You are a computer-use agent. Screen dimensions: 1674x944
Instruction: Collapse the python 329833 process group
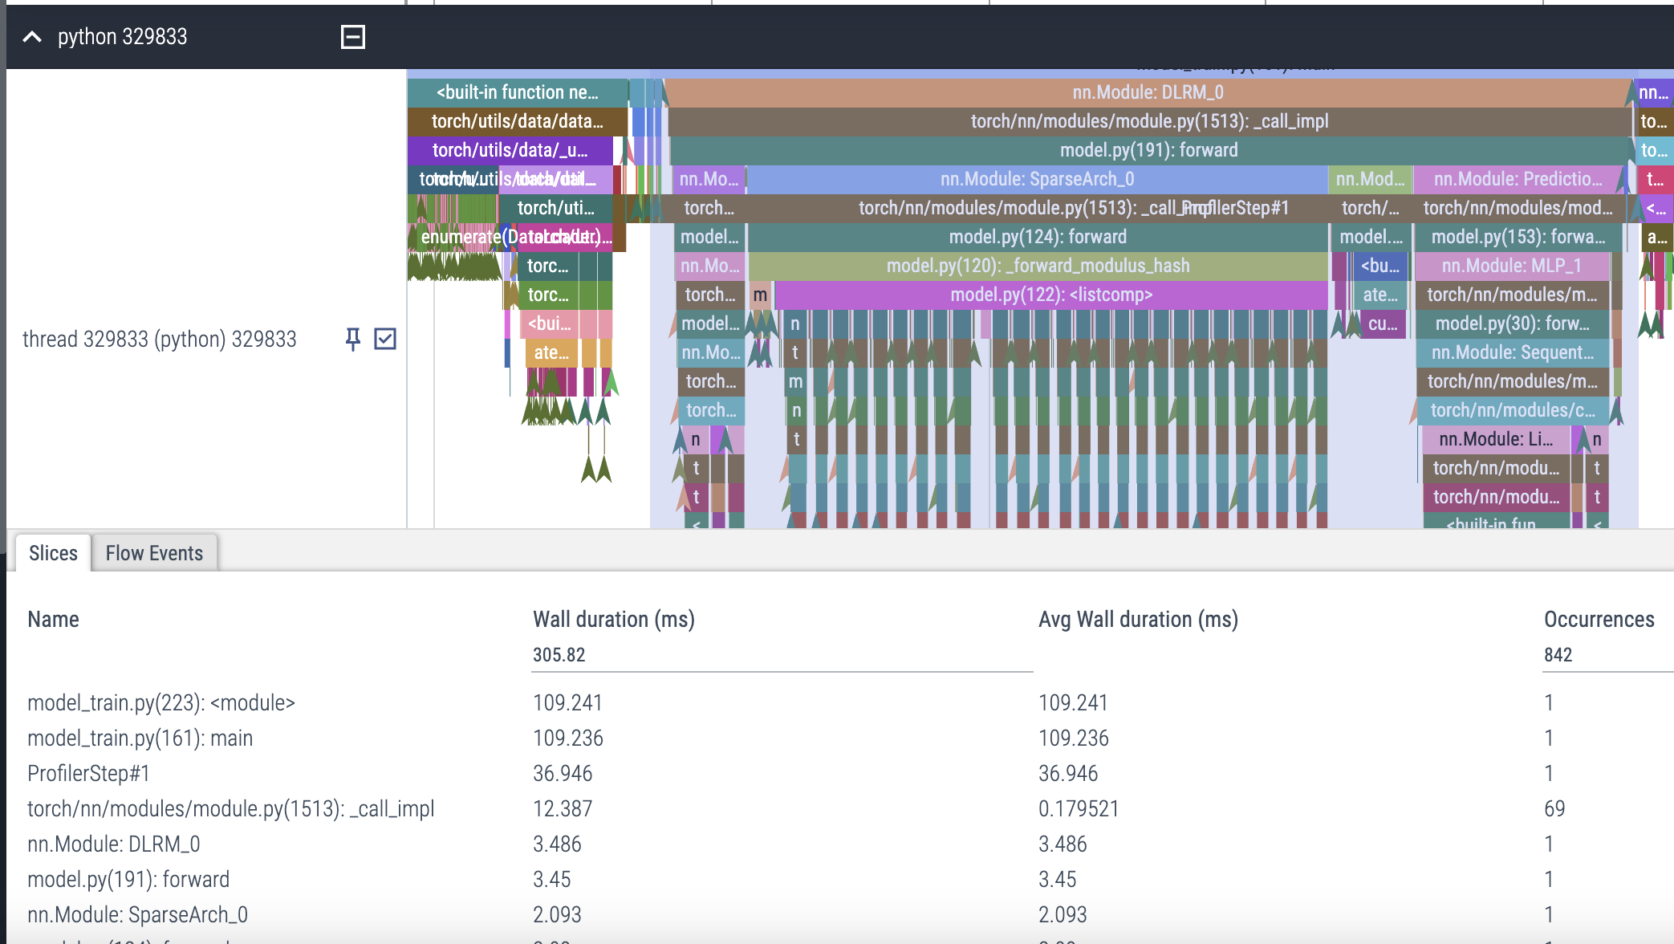coord(32,37)
